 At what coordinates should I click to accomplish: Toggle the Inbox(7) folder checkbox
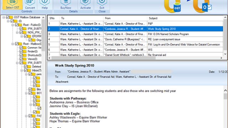tap(26, 70)
